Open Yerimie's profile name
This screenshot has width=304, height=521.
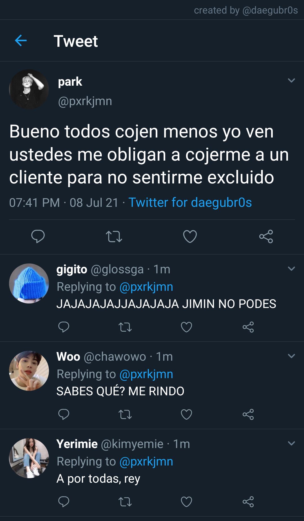click(x=77, y=444)
